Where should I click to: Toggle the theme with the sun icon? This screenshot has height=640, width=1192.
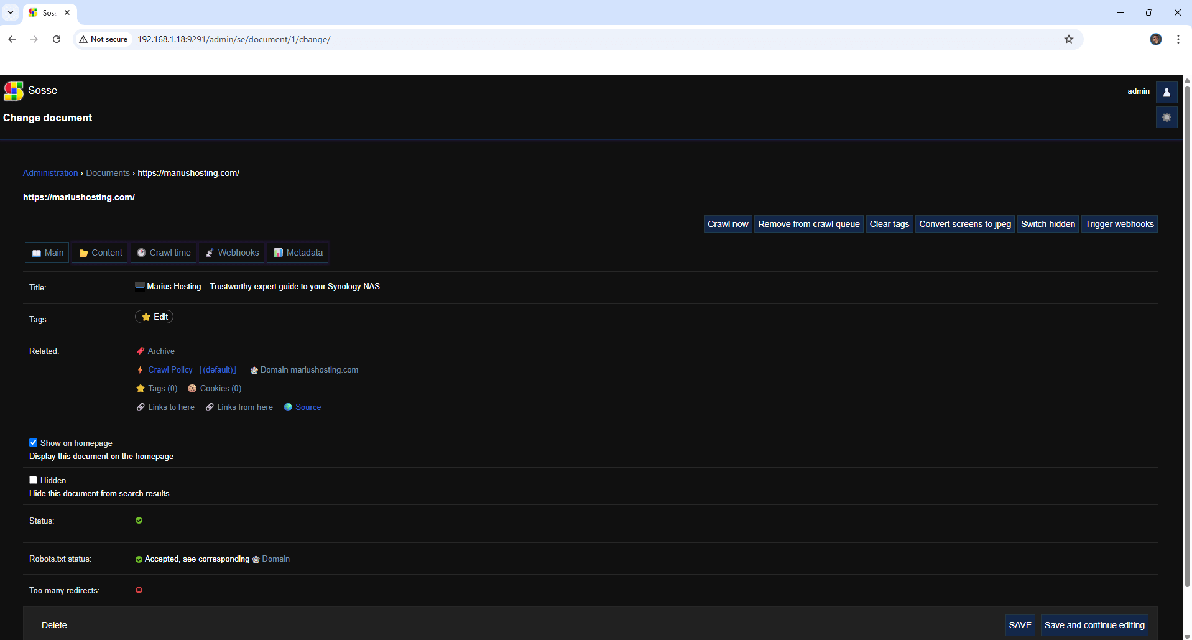(1167, 118)
